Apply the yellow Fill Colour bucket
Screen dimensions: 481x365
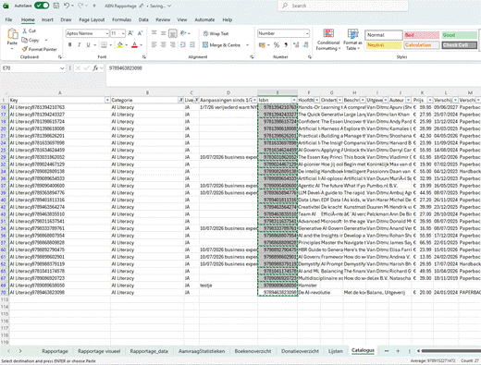point(120,45)
